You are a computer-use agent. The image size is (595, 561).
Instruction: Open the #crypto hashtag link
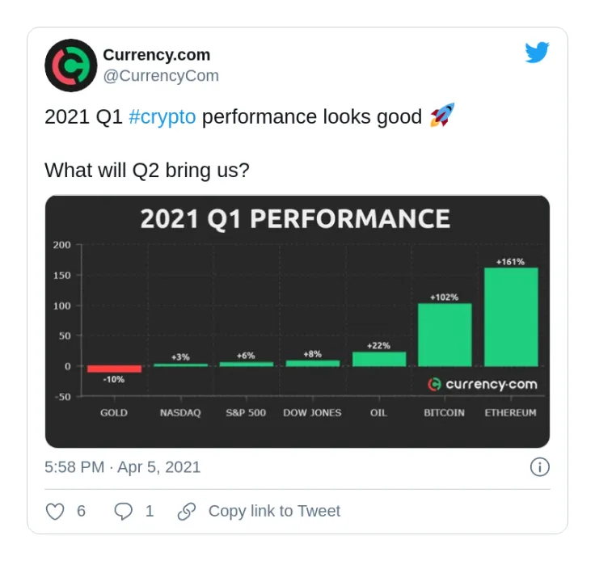click(x=162, y=116)
